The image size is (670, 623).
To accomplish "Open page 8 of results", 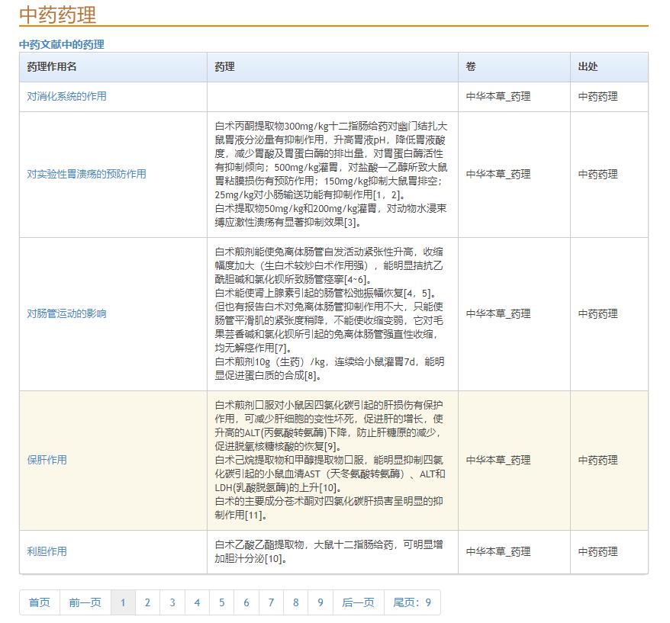I will click(x=295, y=602).
